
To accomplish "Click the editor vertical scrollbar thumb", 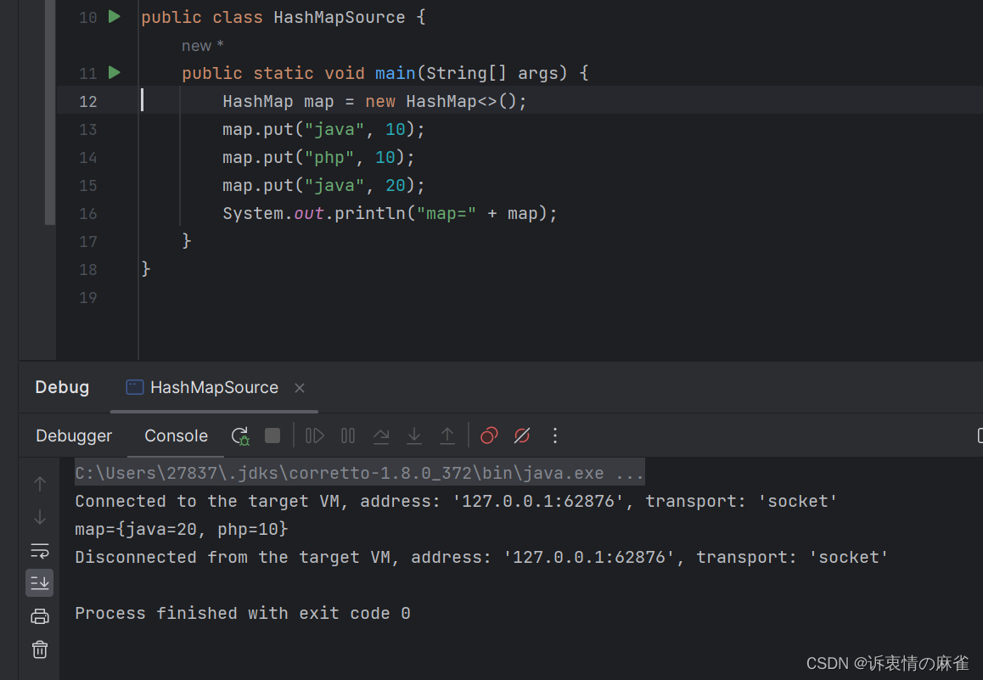I will coord(50,112).
